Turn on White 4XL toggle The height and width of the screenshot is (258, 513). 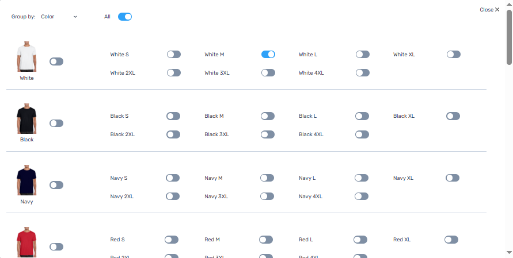click(x=362, y=73)
